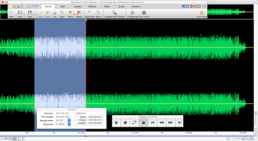Click the quick-access scissors icon
Screen dimensions: 258x141
pos(22,6)
